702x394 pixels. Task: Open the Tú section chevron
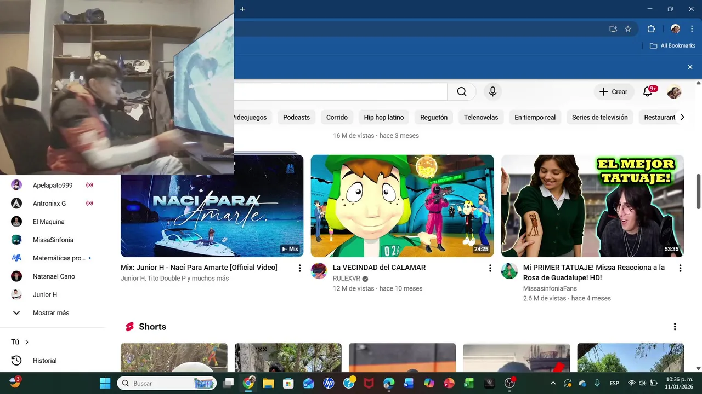coord(27,342)
